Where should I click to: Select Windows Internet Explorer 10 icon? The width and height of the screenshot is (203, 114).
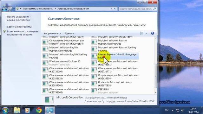[45, 63]
